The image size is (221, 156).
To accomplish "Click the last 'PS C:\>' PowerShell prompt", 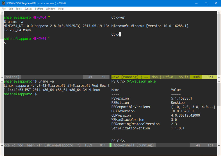I will 118,141.
